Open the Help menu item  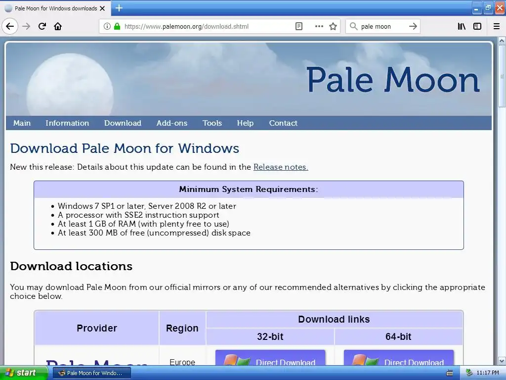click(245, 123)
